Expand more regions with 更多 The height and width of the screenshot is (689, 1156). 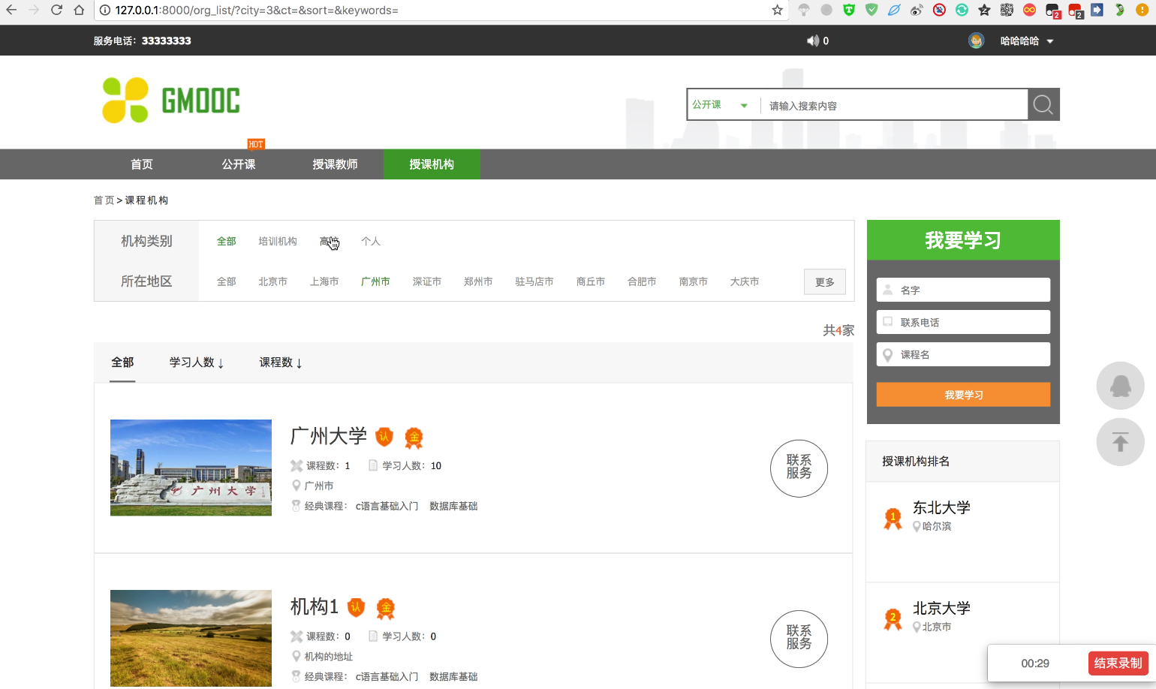coord(825,281)
